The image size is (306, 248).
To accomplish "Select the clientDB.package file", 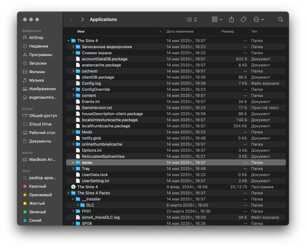I will [x=176, y=78].
